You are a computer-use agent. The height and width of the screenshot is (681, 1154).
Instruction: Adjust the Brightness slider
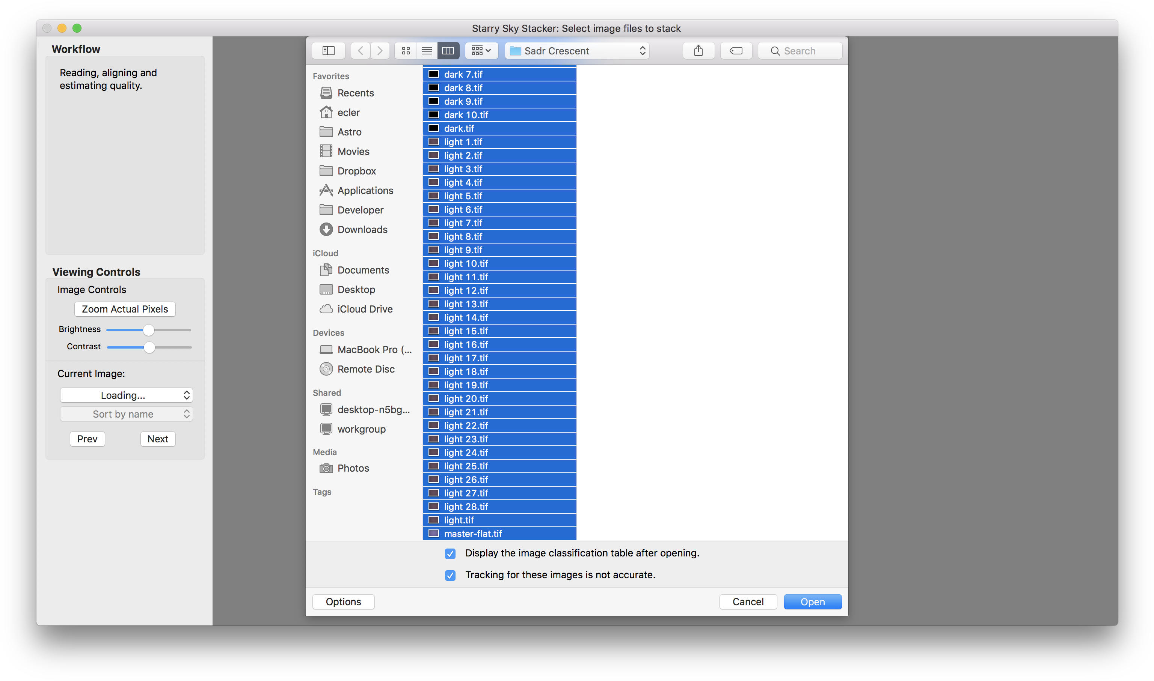148,330
